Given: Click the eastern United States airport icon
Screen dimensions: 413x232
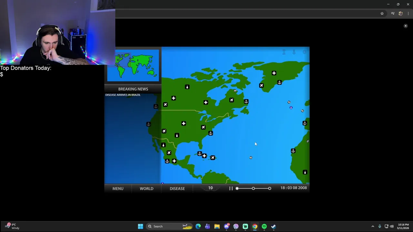Looking at the screenshot, I should 203,127.
